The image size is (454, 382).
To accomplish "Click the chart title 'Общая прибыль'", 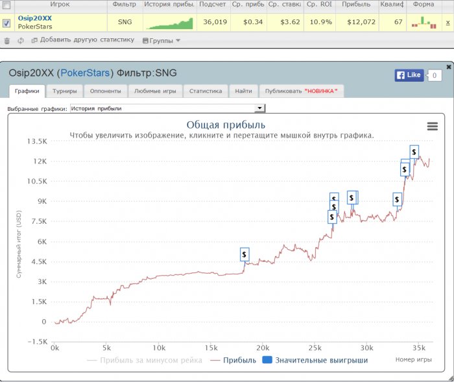I will tap(226, 125).
